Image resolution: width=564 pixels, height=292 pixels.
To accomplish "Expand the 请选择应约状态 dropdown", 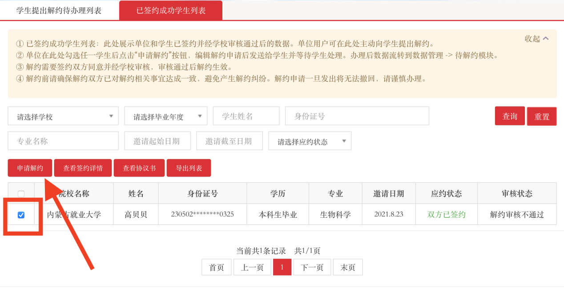I will [310, 141].
